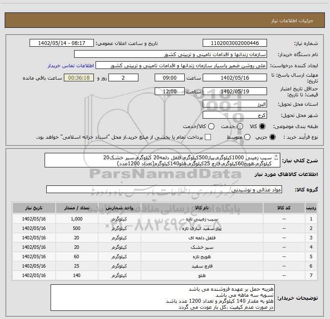
Task: Click the جزئیات اطلاعات نیاز header bar
Action: click(165, 20)
